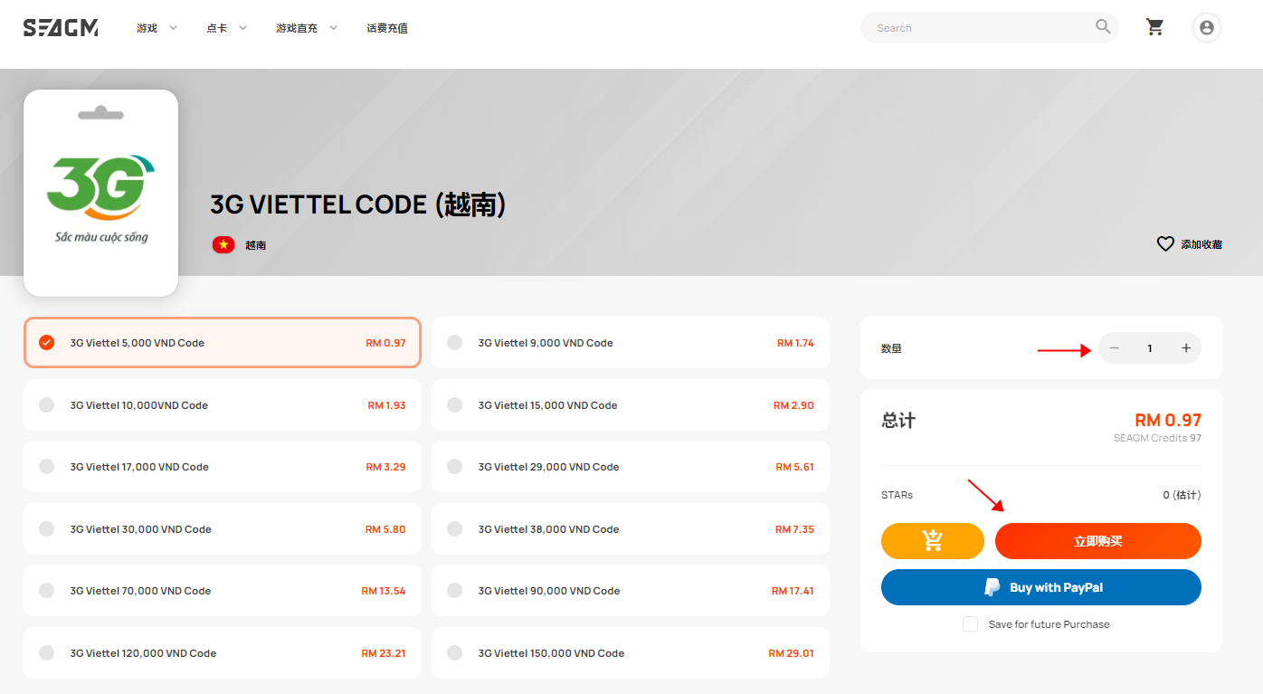Click the Vietnam flag icon

pyautogui.click(x=223, y=244)
